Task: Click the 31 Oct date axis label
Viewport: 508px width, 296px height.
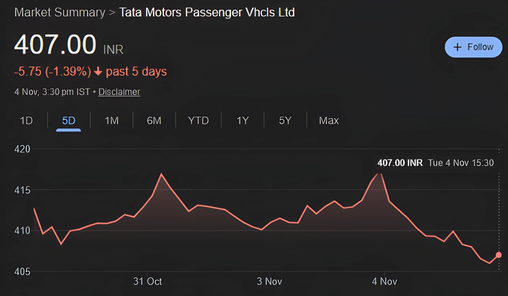Action: pos(147,281)
